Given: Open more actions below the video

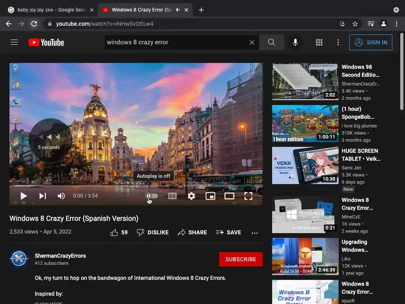Looking at the screenshot, I should click(255, 233).
